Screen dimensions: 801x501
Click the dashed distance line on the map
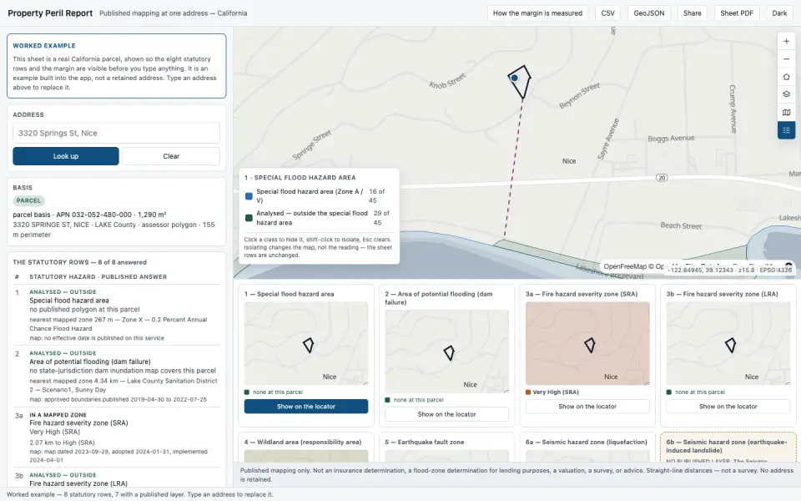(513, 169)
